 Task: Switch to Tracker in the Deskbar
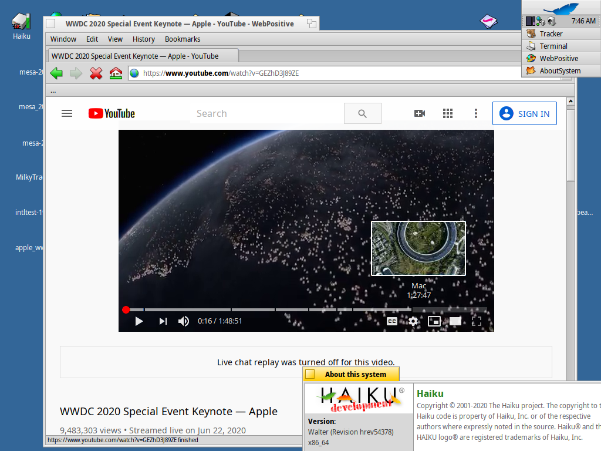point(561,33)
